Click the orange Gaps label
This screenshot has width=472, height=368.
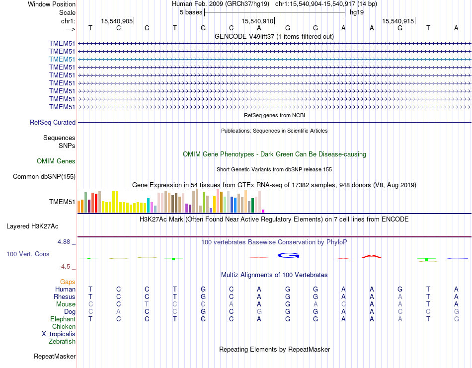click(68, 282)
